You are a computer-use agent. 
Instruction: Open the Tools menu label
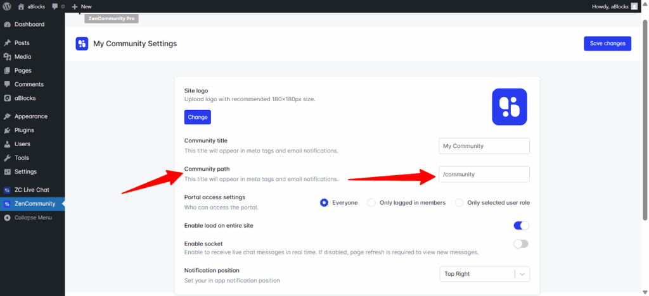[22, 157]
